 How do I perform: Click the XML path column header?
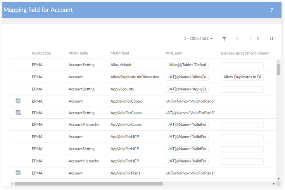pos(174,53)
